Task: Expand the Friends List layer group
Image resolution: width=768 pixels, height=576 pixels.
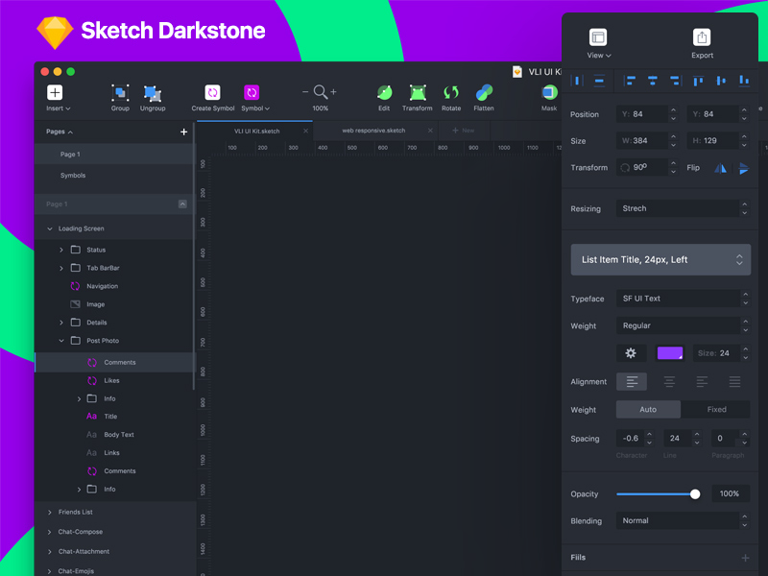Action: [50, 513]
